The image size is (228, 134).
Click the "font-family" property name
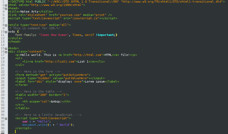25,35
